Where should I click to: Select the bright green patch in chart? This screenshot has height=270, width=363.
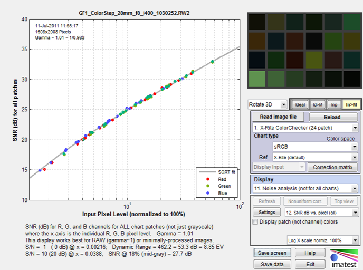tap(257, 79)
